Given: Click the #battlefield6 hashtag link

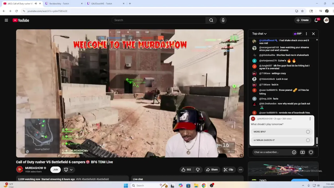Looking at the screenshot, I should [89, 179].
